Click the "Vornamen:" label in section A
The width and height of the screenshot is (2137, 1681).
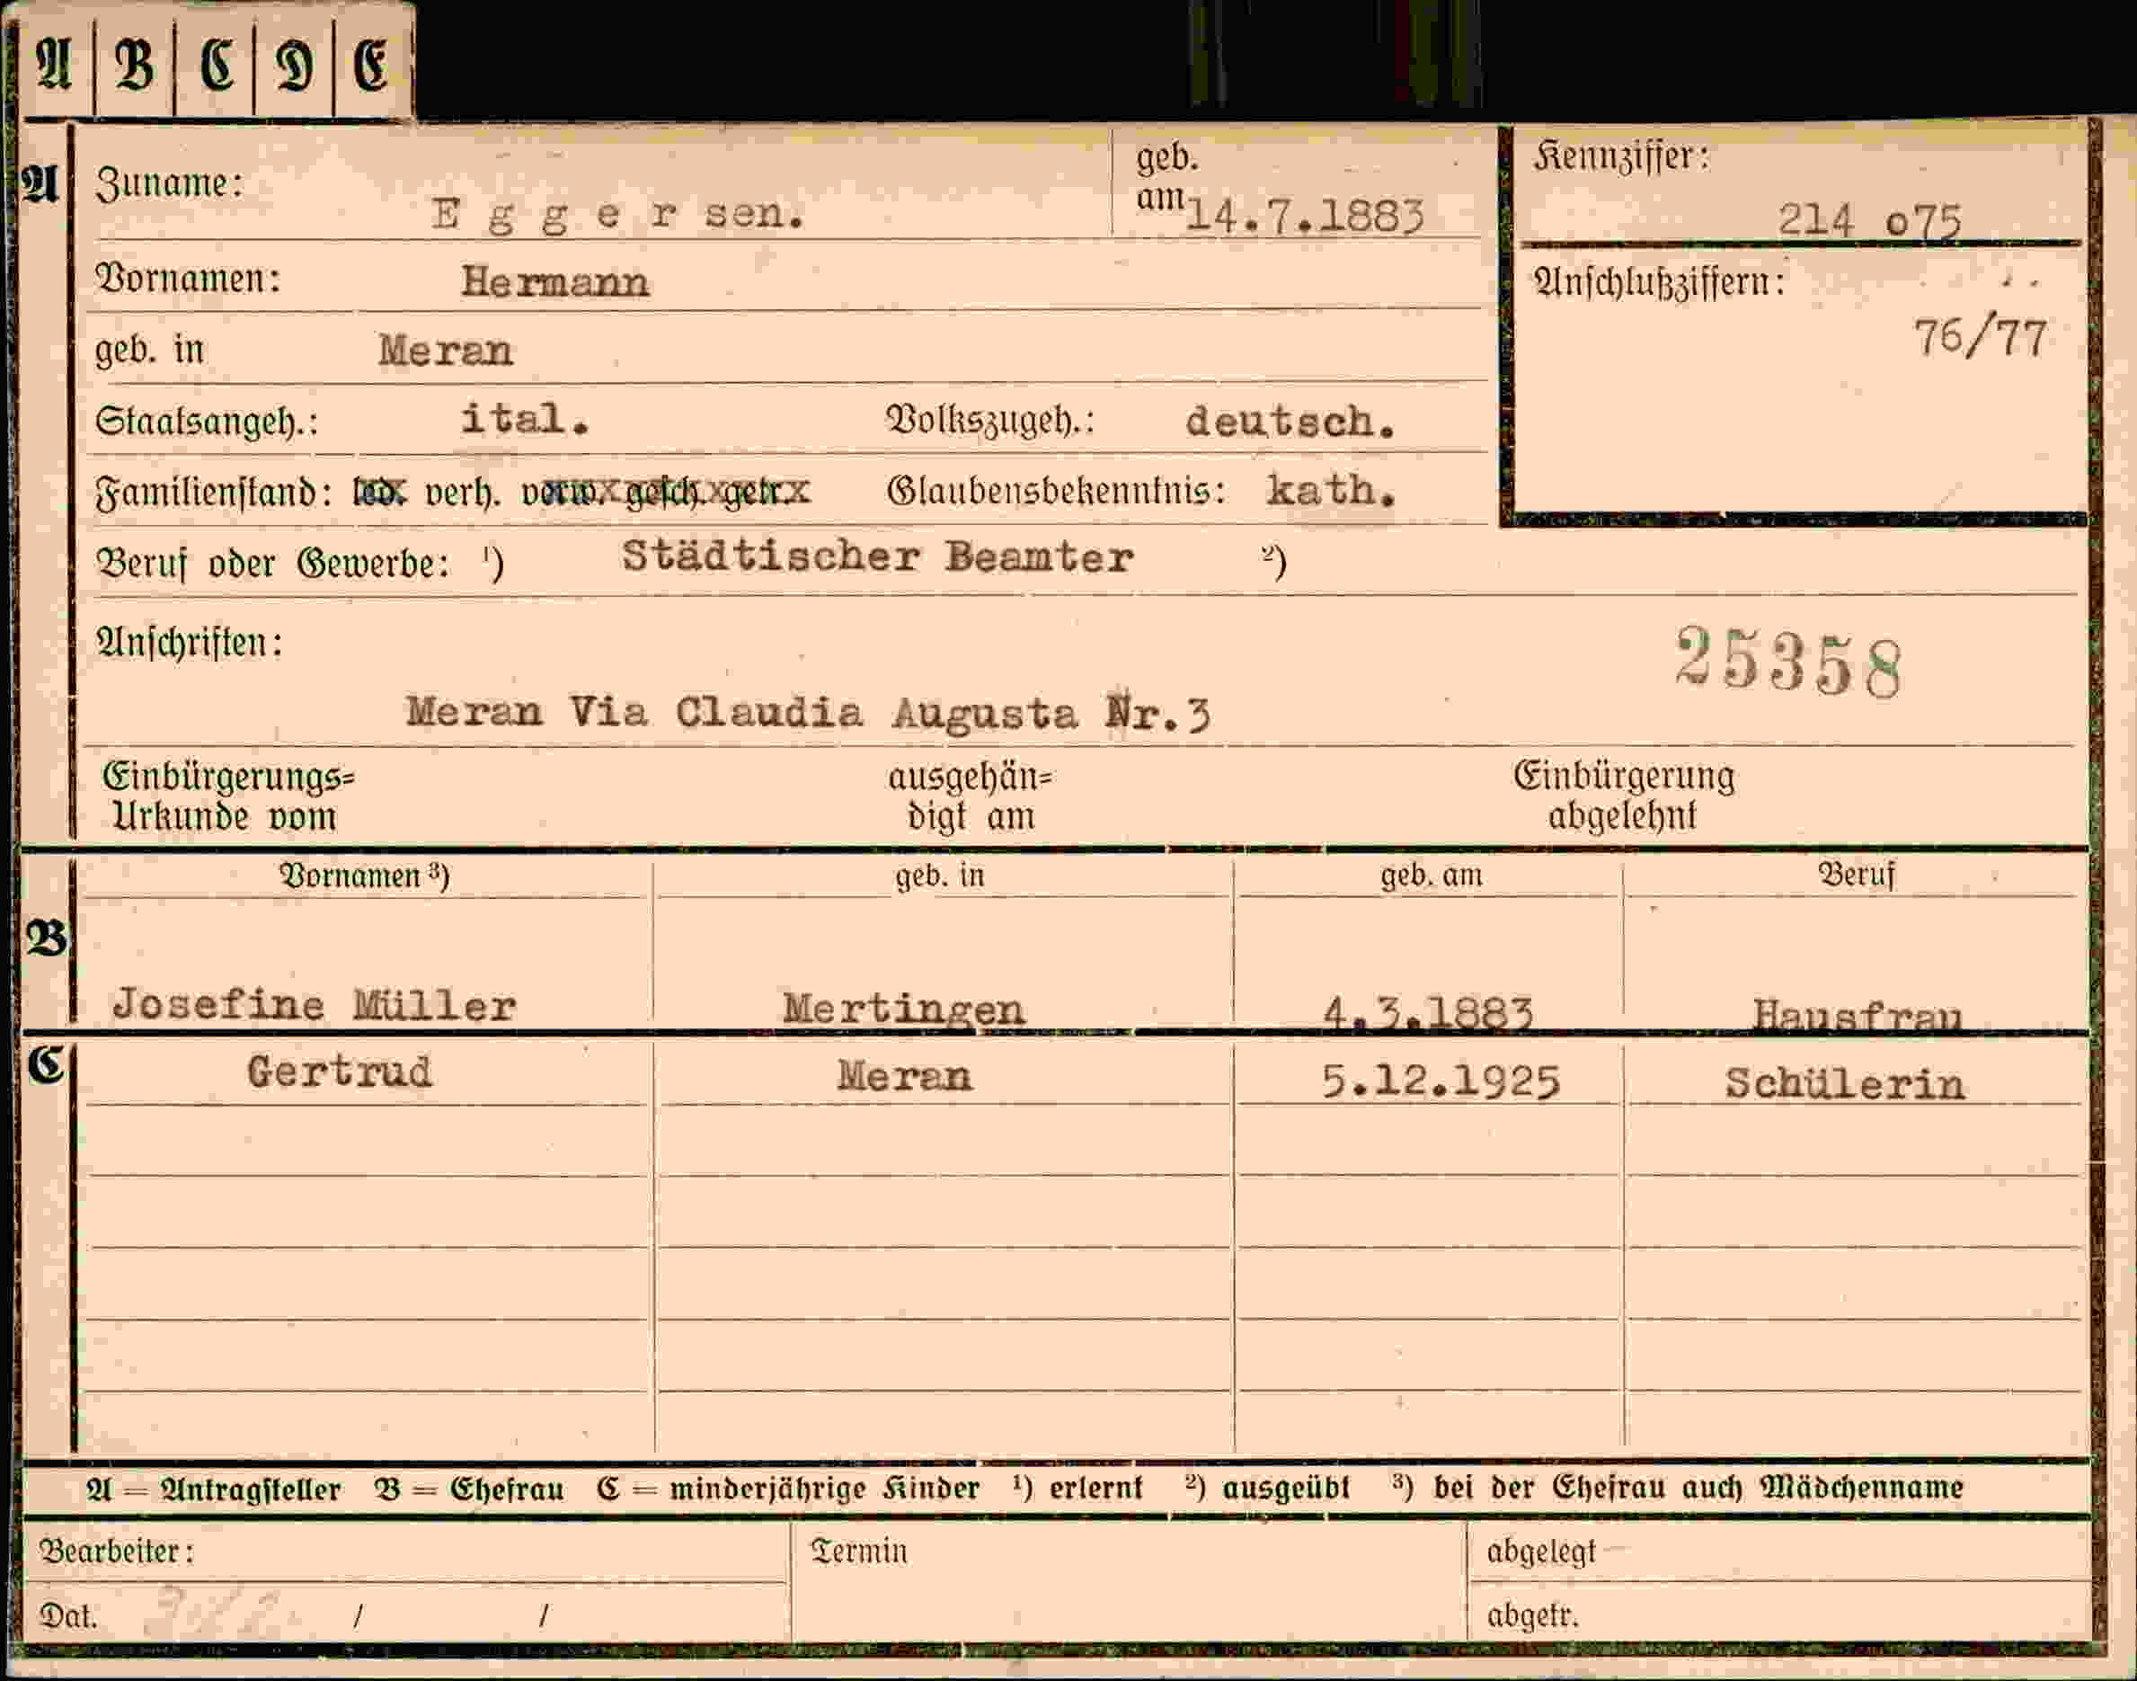click(x=188, y=280)
